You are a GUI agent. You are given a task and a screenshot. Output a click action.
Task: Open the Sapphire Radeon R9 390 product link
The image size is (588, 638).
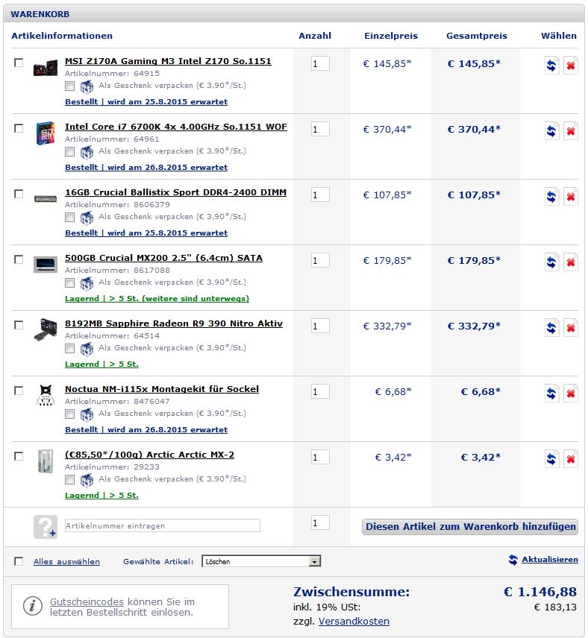click(x=174, y=323)
